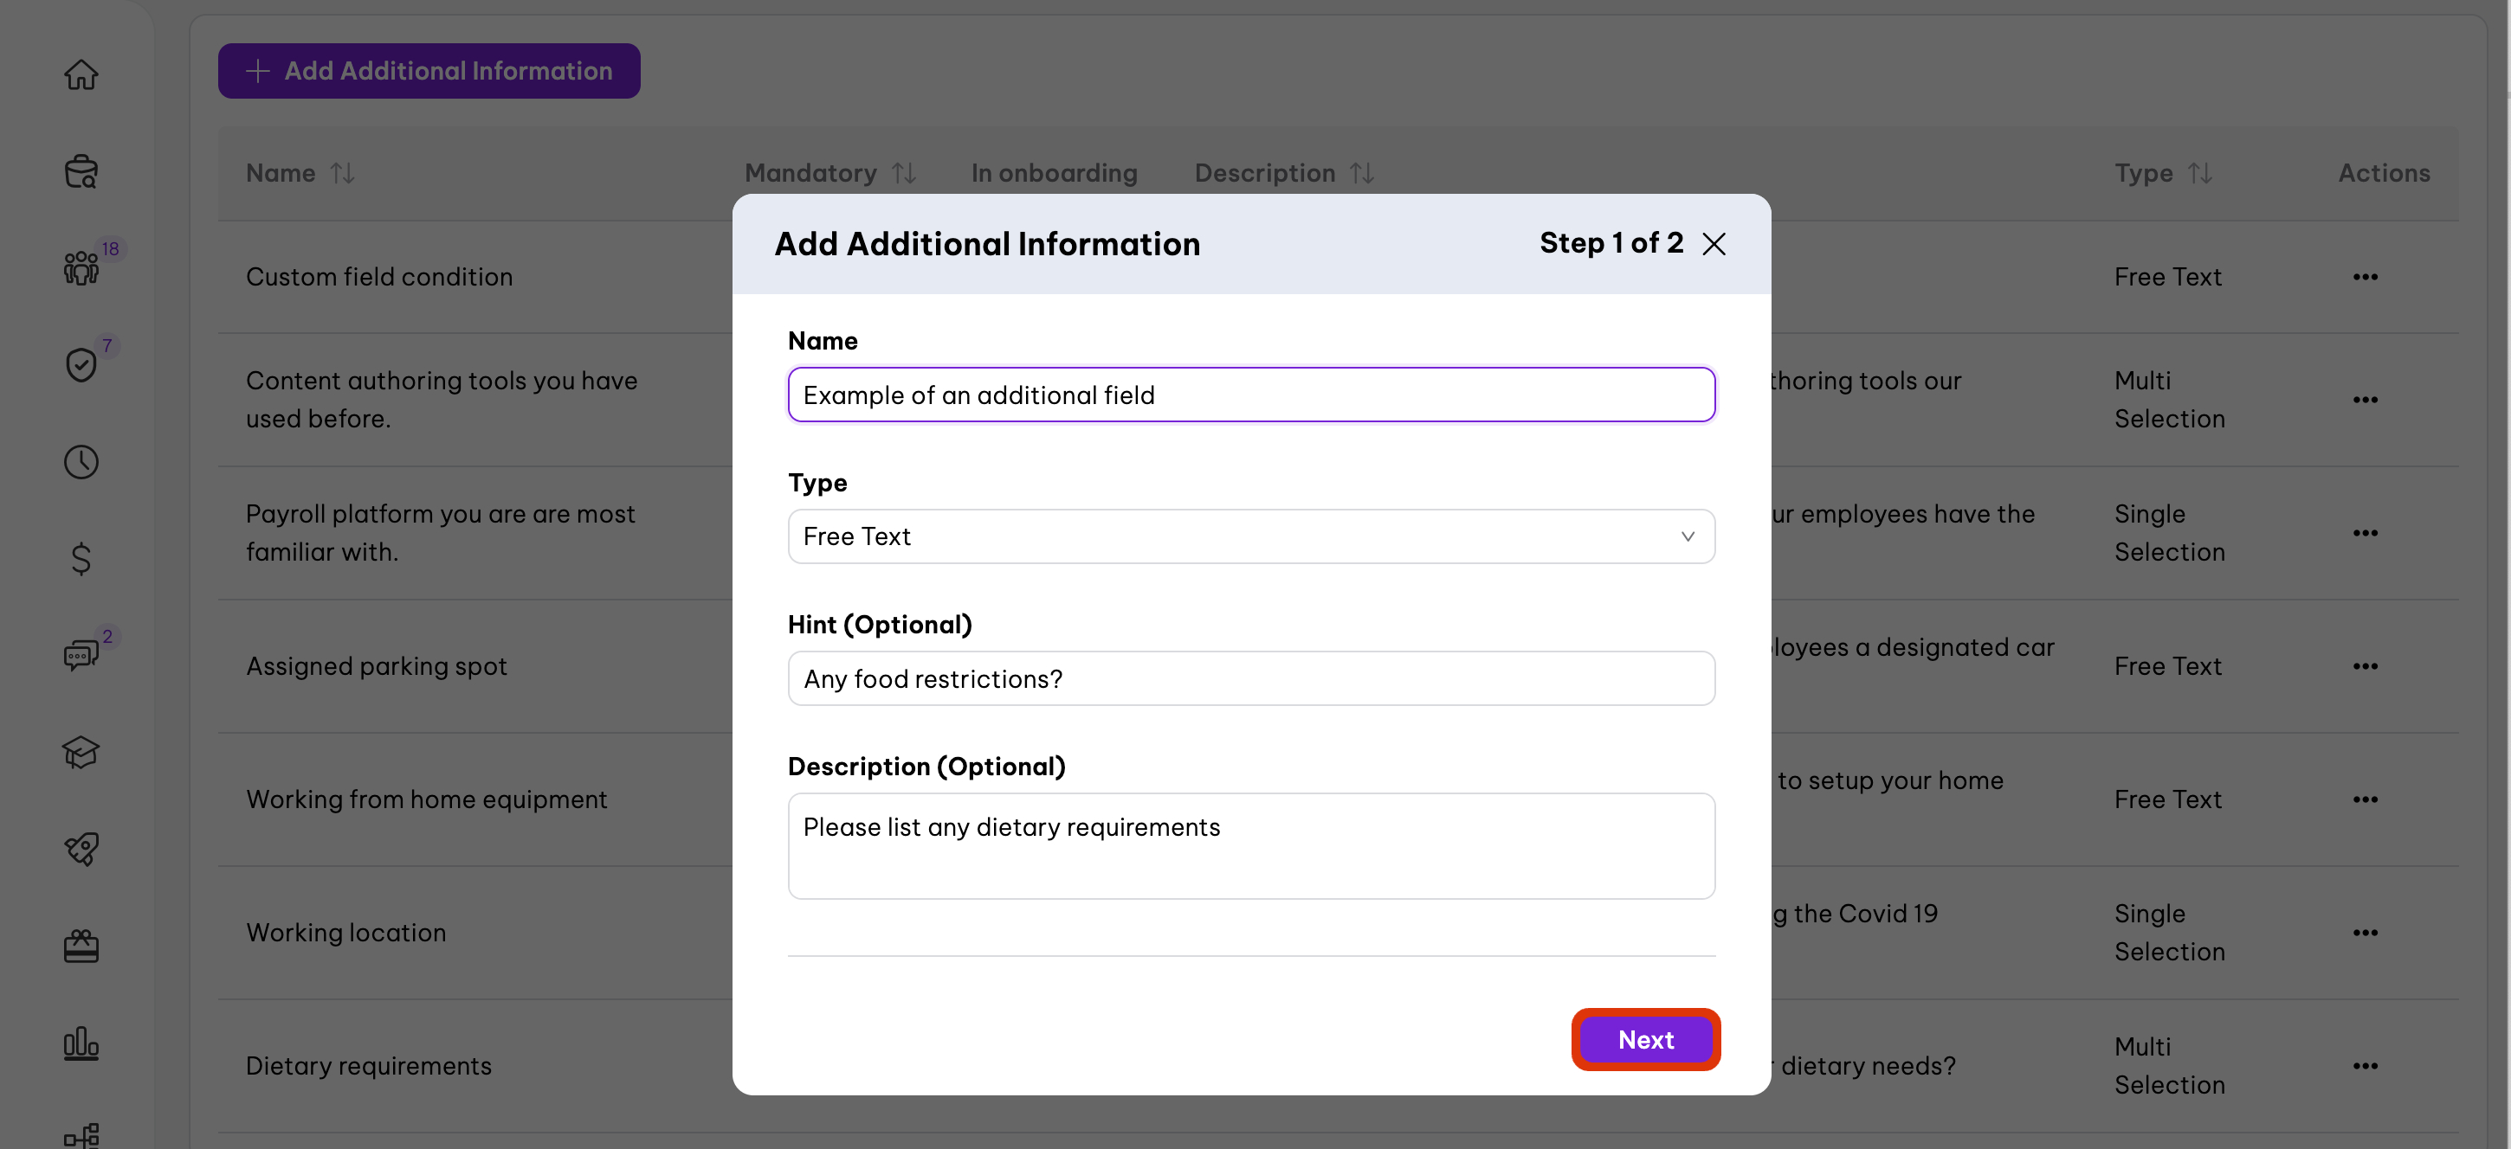Sort table by Name column arrows
The width and height of the screenshot is (2511, 1149).
[342, 173]
